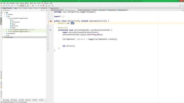Switch to the Engine.java editor tab

coord(112,10)
